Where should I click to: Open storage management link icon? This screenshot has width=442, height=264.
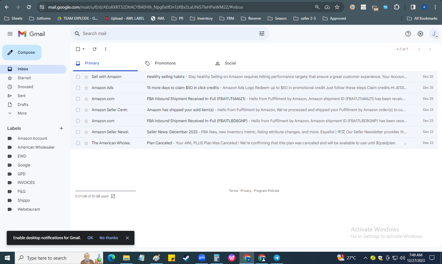[113, 196]
